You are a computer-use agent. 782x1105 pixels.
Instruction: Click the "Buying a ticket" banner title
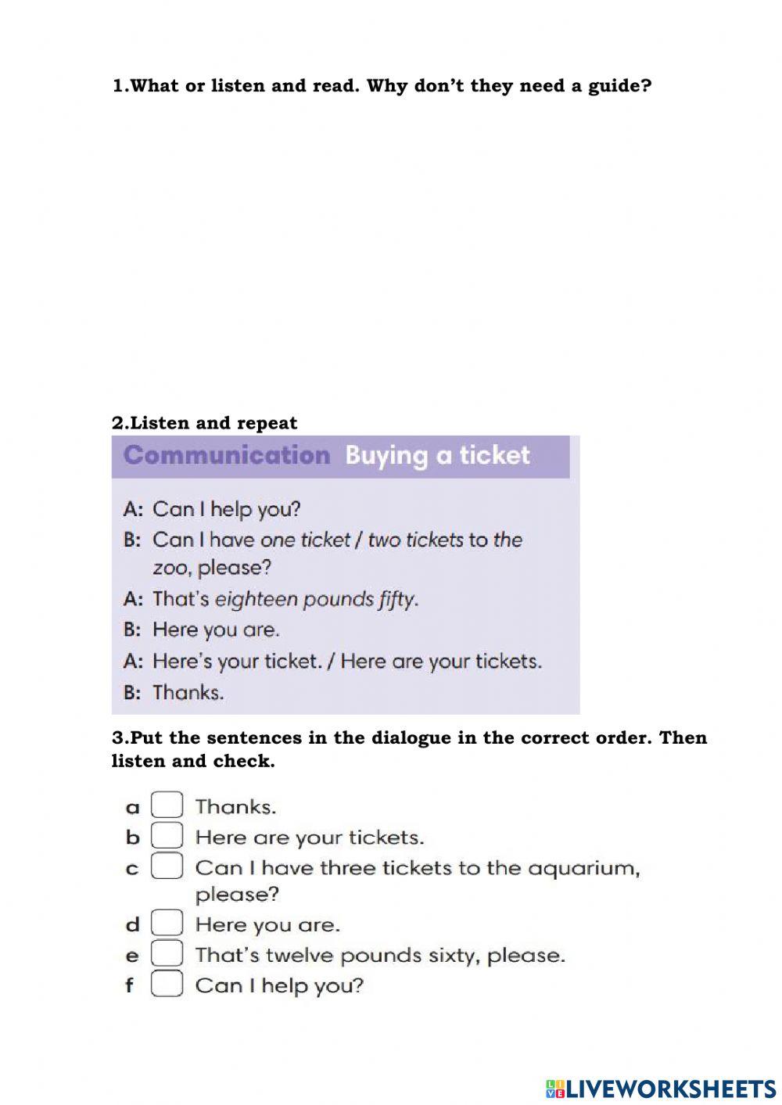point(437,455)
